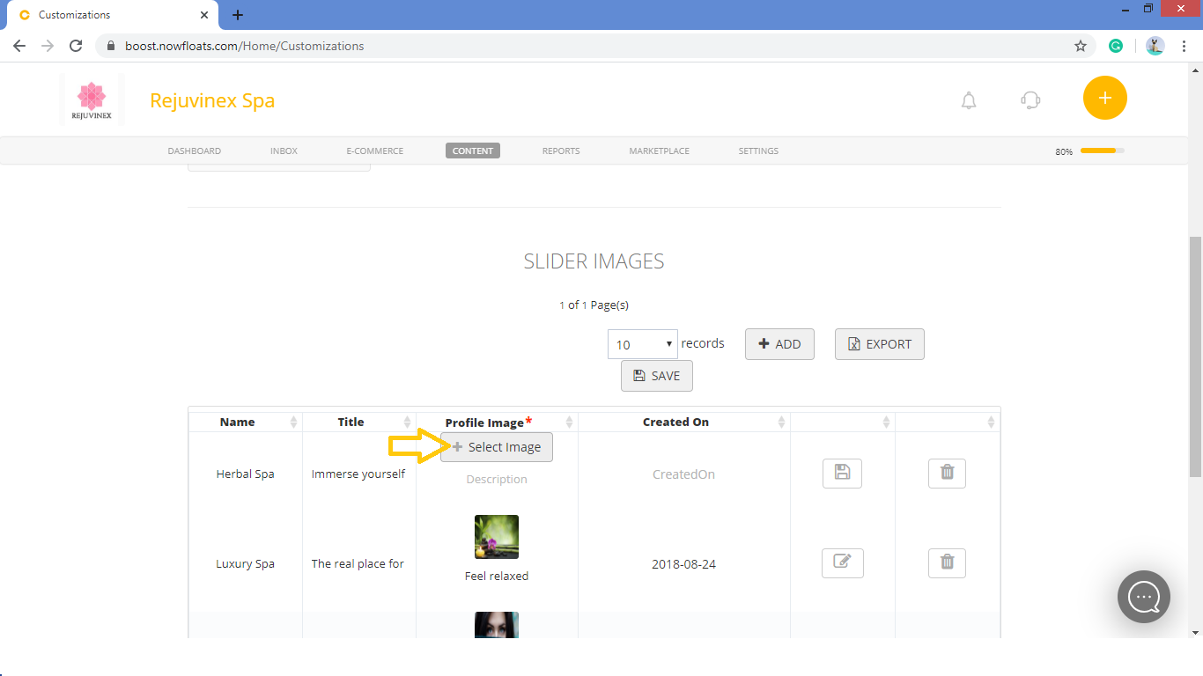Sort table by Name column
This screenshot has height=676, width=1203.
click(x=245, y=422)
